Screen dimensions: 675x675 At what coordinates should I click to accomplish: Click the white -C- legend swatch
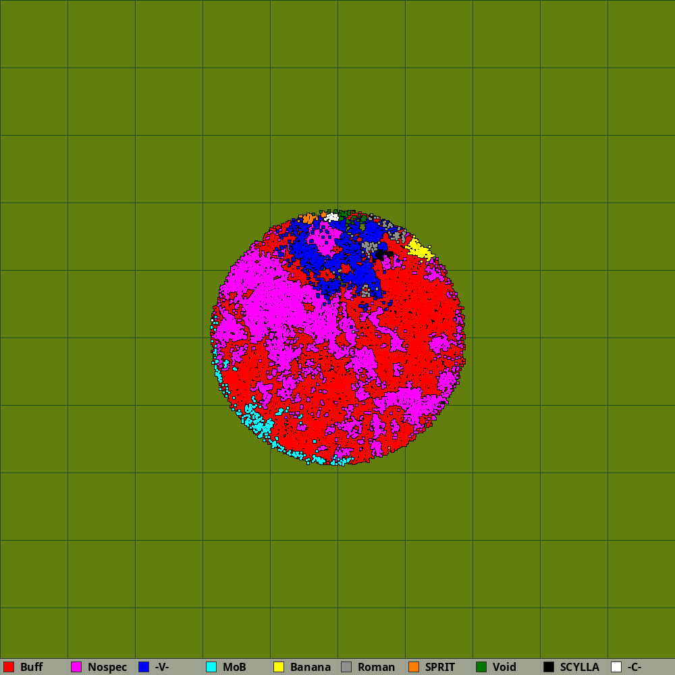click(x=616, y=667)
